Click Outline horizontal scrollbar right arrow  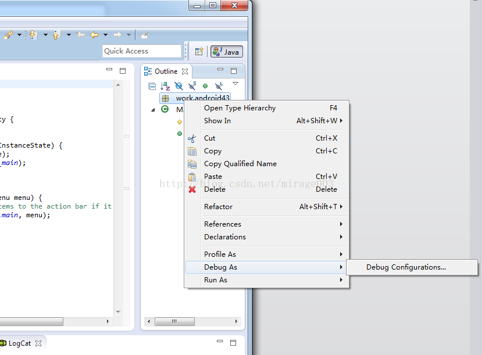pos(236,321)
